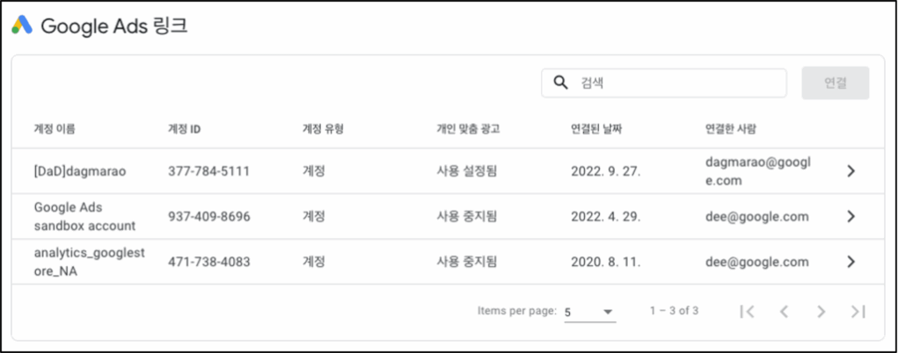Image resolution: width=898 pixels, height=353 pixels.
Task: Click the 연결 button
Action: 836,83
